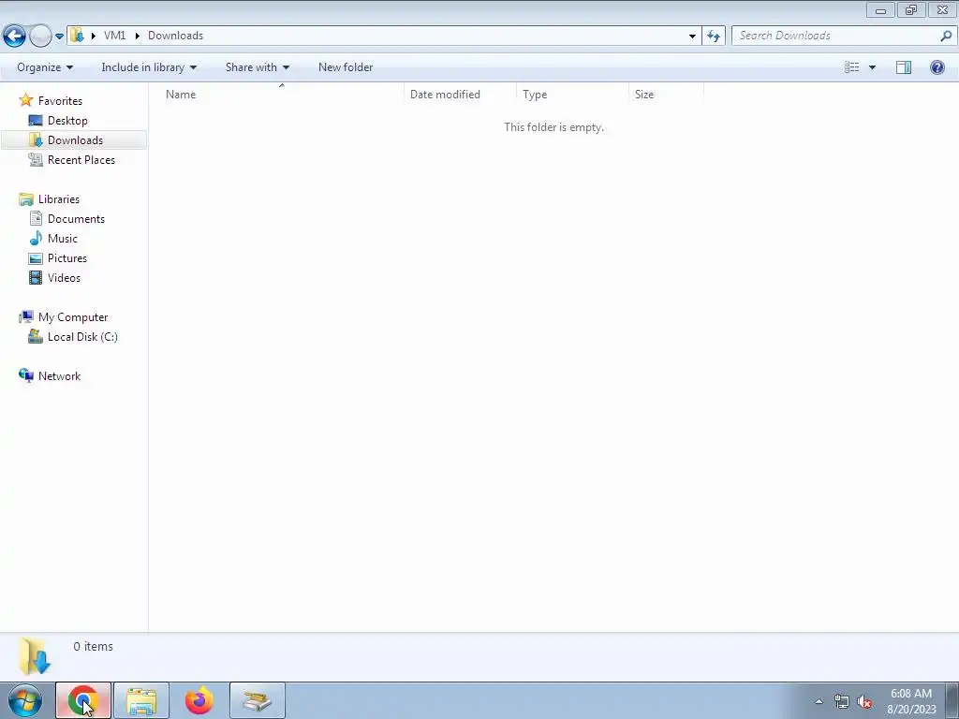
Task: Click the greyed Forward navigation button
Action: (40, 37)
